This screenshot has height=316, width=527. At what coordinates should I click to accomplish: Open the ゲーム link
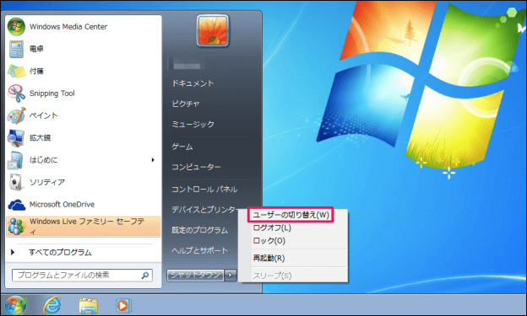click(182, 147)
